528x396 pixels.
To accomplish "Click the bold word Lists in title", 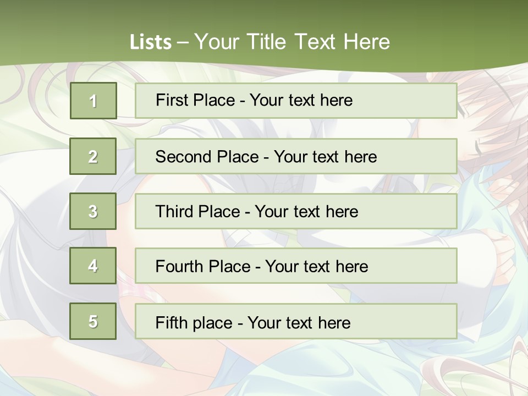I will pos(151,42).
